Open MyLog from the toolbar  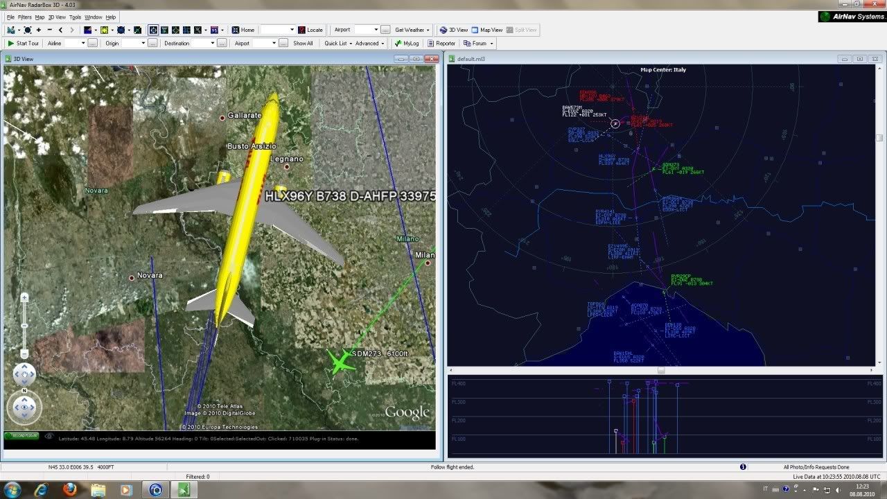click(407, 43)
